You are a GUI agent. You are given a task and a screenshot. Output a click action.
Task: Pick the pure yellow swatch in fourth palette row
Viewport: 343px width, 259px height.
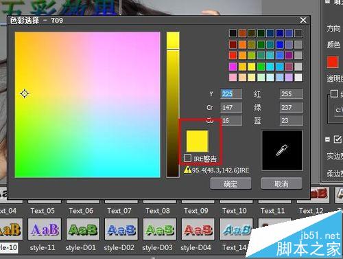click(252, 67)
